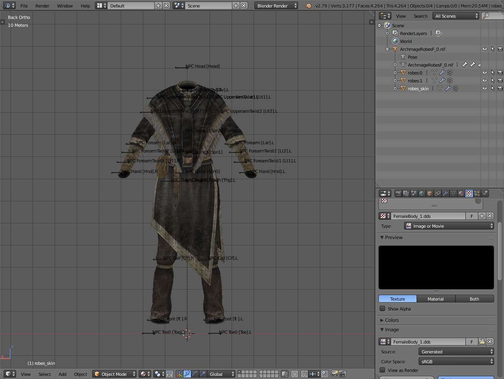Click the FemaleBody_1.dds texture name field
Viewport: 504px width, 379px height.
coord(428,216)
